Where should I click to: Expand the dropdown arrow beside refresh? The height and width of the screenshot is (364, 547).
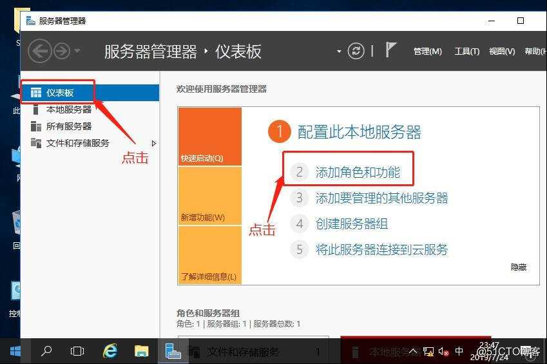pyautogui.click(x=339, y=52)
